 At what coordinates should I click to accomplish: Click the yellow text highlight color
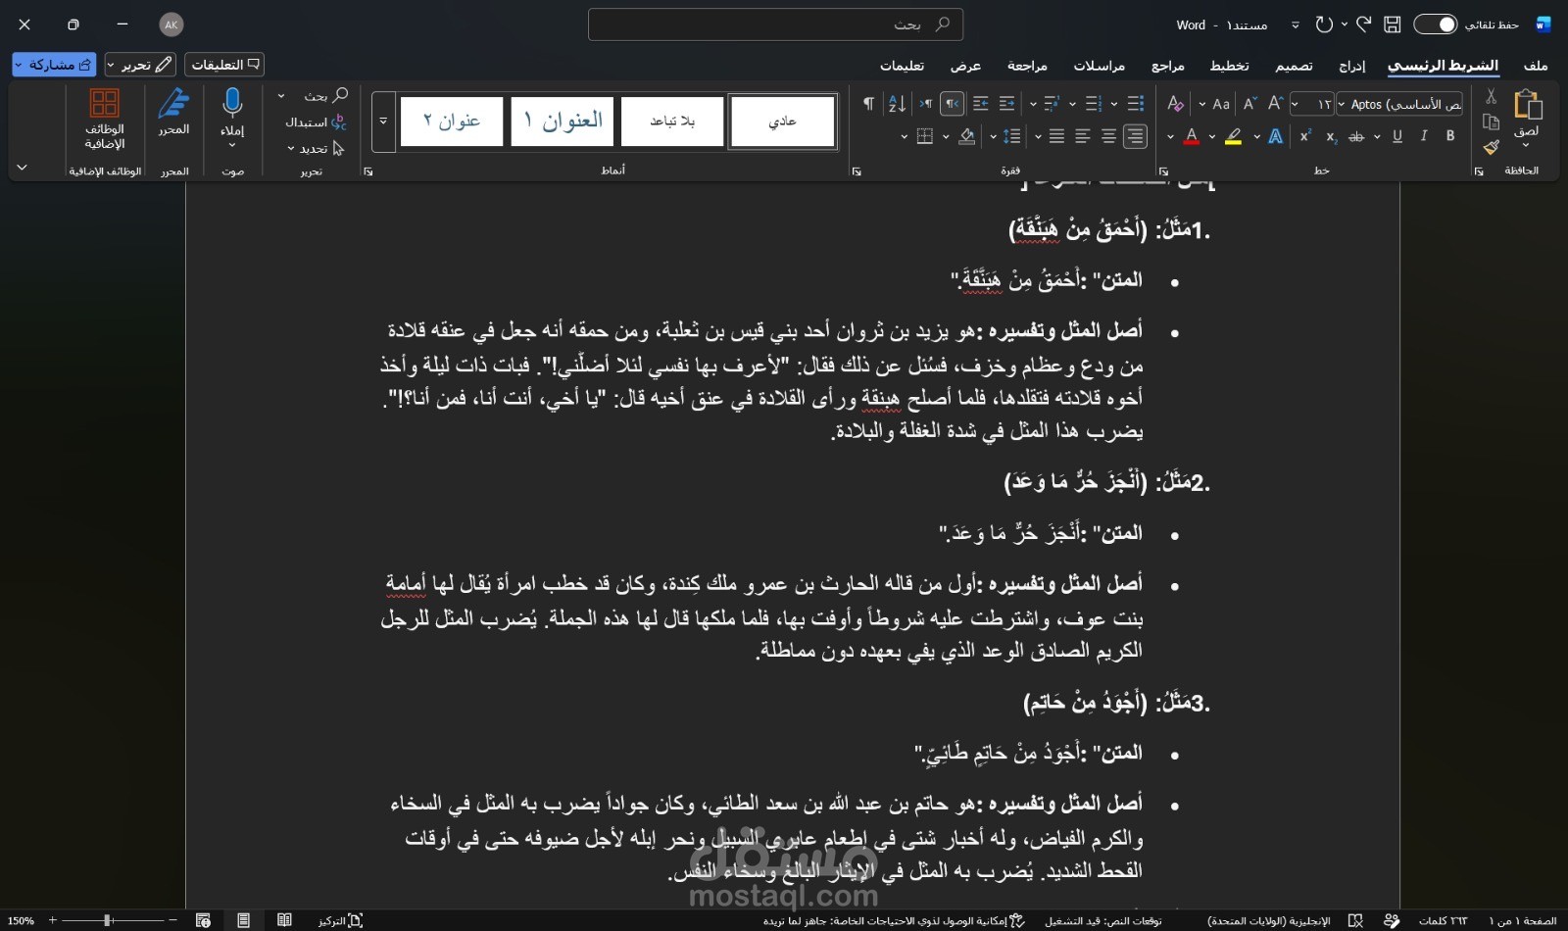[1234, 136]
